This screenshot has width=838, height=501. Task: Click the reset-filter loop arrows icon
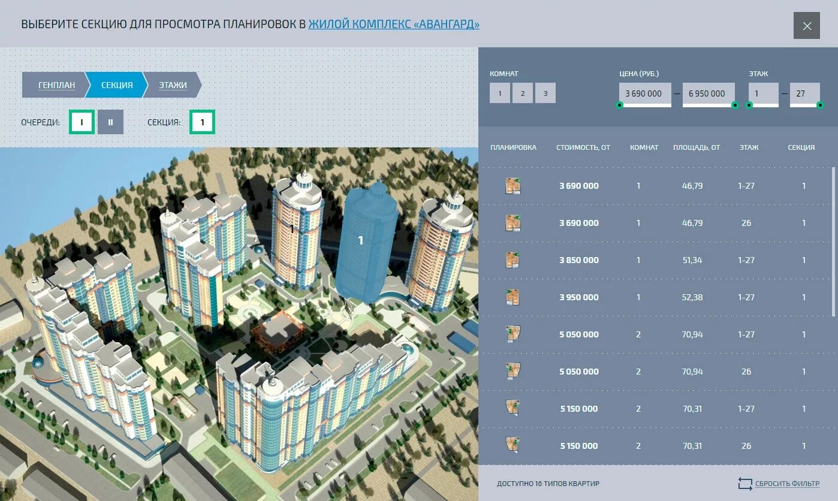[745, 482]
